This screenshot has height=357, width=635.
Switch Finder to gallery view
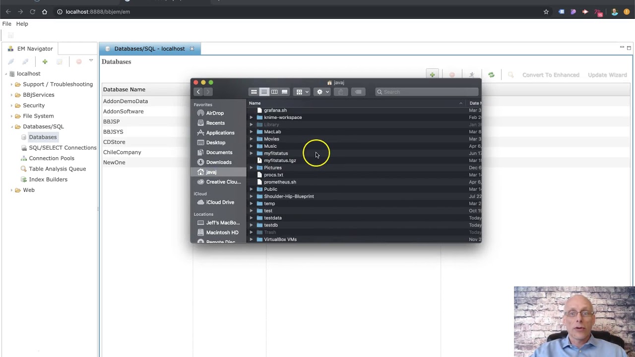285,92
